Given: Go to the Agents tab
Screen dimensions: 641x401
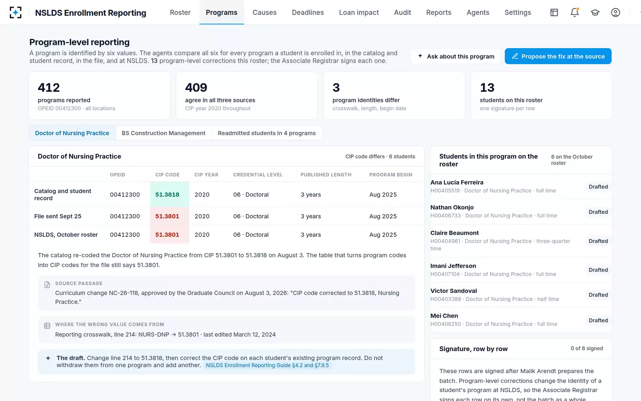Looking at the screenshot, I should [478, 12].
